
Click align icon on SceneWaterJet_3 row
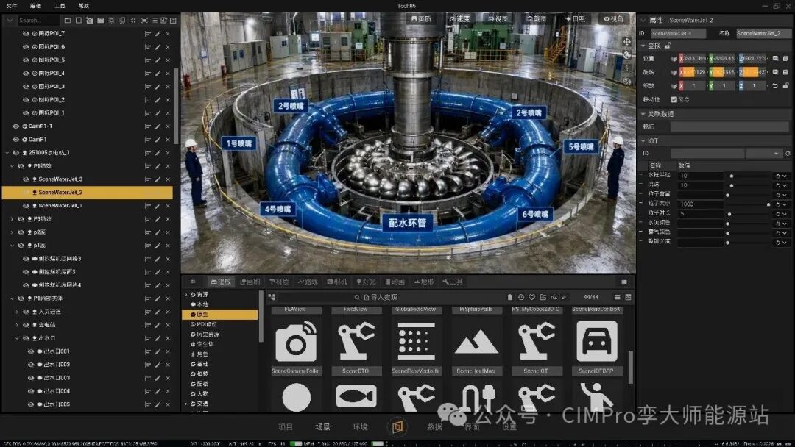(x=147, y=179)
